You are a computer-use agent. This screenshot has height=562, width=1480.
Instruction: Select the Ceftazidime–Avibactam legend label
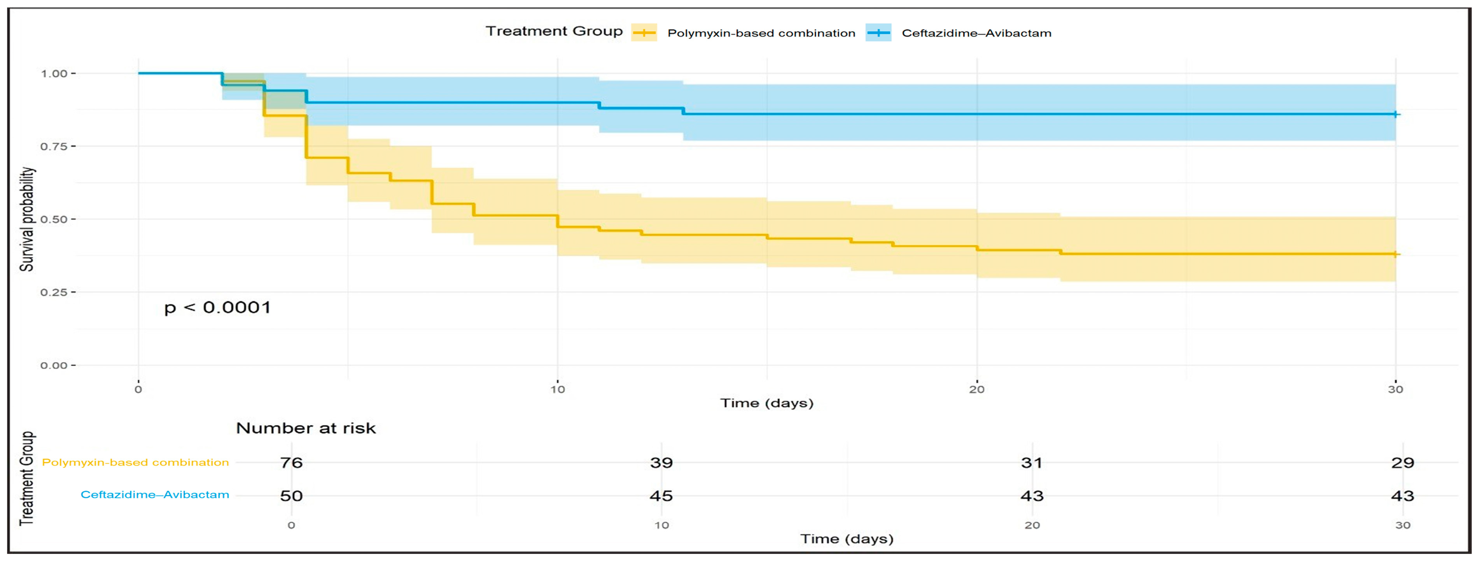pyautogui.click(x=977, y=33)
